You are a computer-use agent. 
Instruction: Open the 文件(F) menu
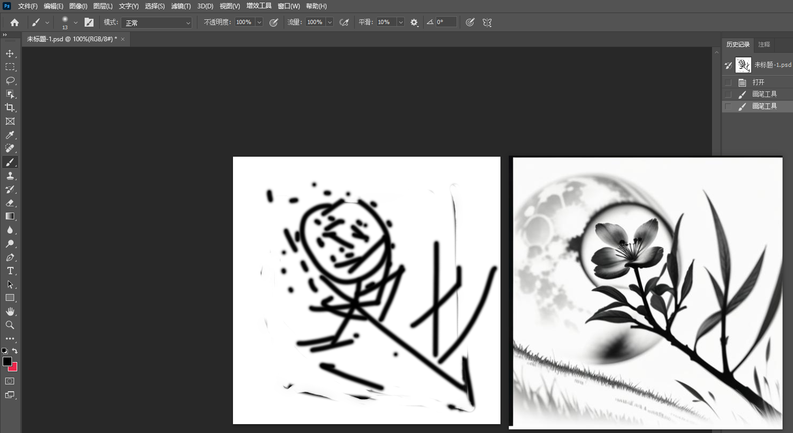pos(28,6)
